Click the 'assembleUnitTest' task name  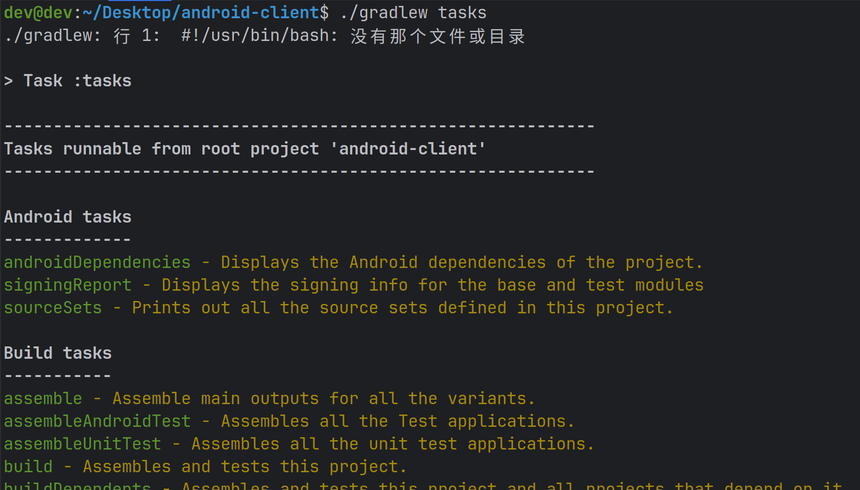82,444
